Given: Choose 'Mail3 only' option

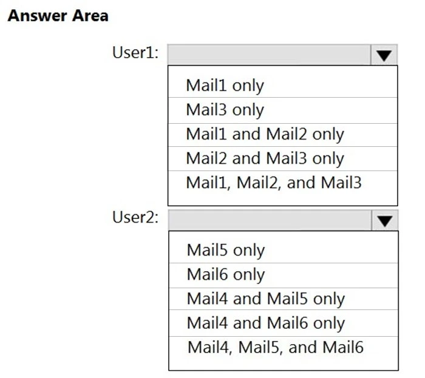Looking at the screenshot, I should [225, 110].
